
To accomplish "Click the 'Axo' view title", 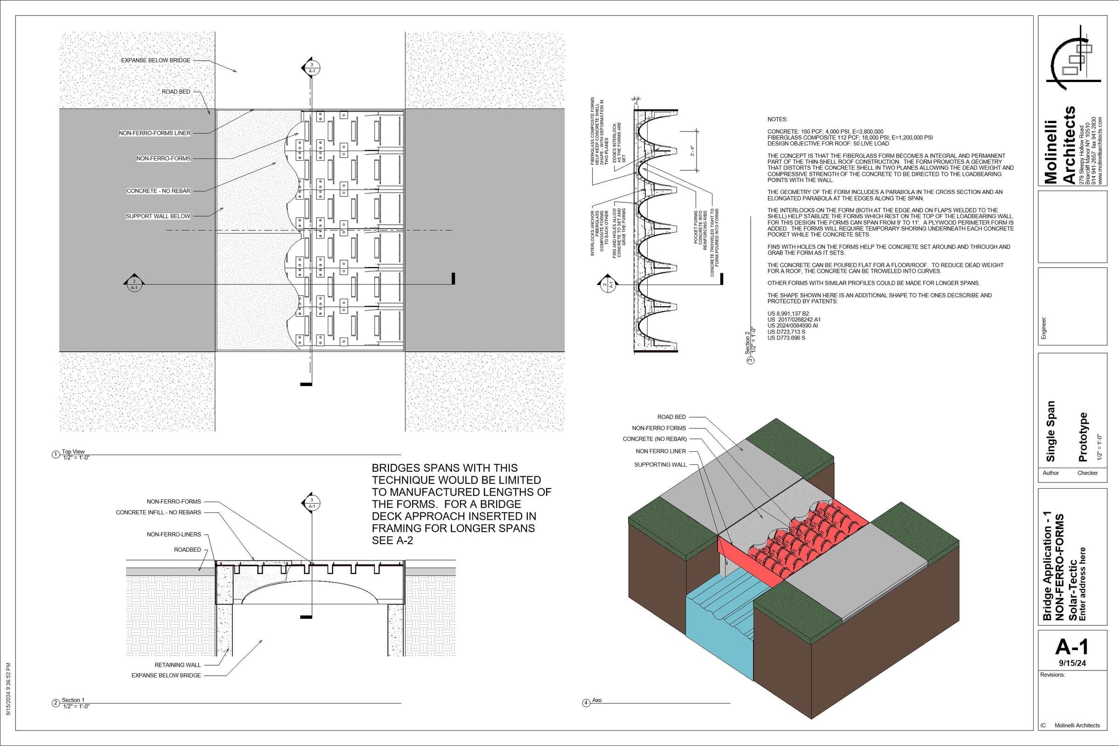I will pos(597,700).
